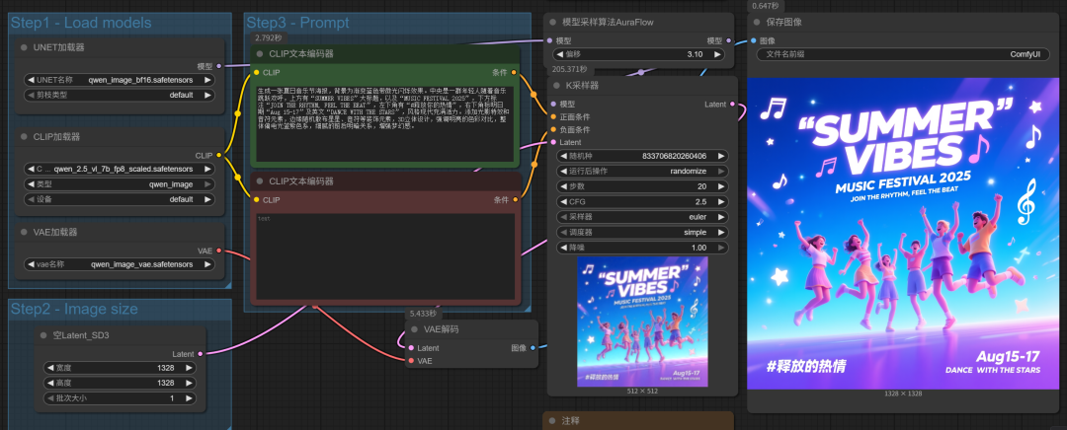This screenshot has width=1067, height=430.
Task: Click the K采样器 Latent output socket
Action: pyautogui.click(x=732, y=104)
